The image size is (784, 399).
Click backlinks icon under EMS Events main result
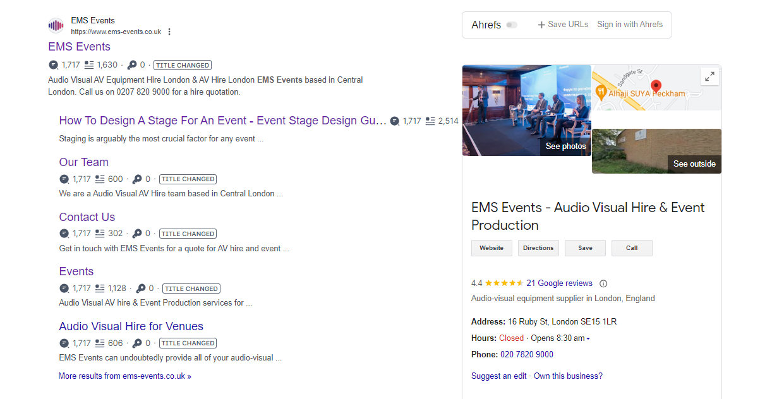pyautogui.click(x=54, y=65)
